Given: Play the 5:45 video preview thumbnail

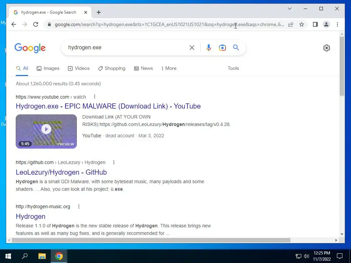Looking at the screenshot, I should click(x=46, y=131).
